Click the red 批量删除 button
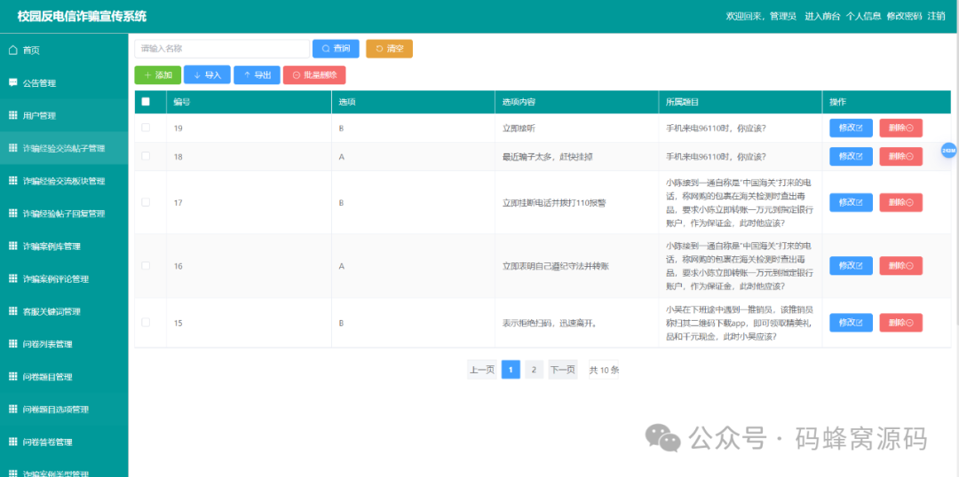This screenshot has width=959, height=477. 314,75
